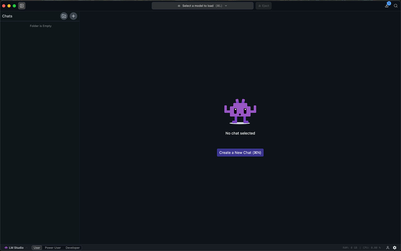The height and width of the screenshot is (251, 401).
Task: Click the new folder icon in Chats
Action: tap(64, 16)
